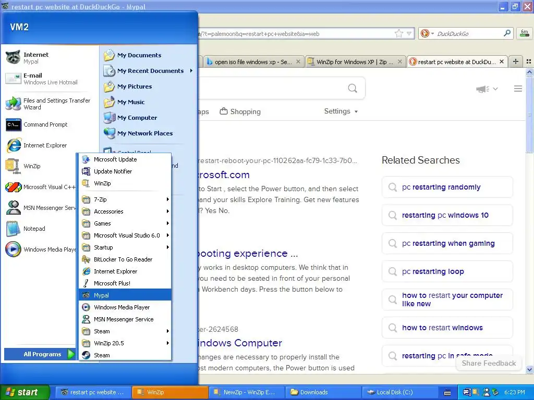
Task: Click scrollbar down arrow on page
Action: tap(529, 369)
